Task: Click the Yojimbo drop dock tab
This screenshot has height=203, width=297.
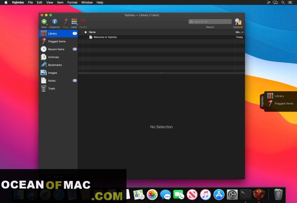Action: (x=262, y=101)
